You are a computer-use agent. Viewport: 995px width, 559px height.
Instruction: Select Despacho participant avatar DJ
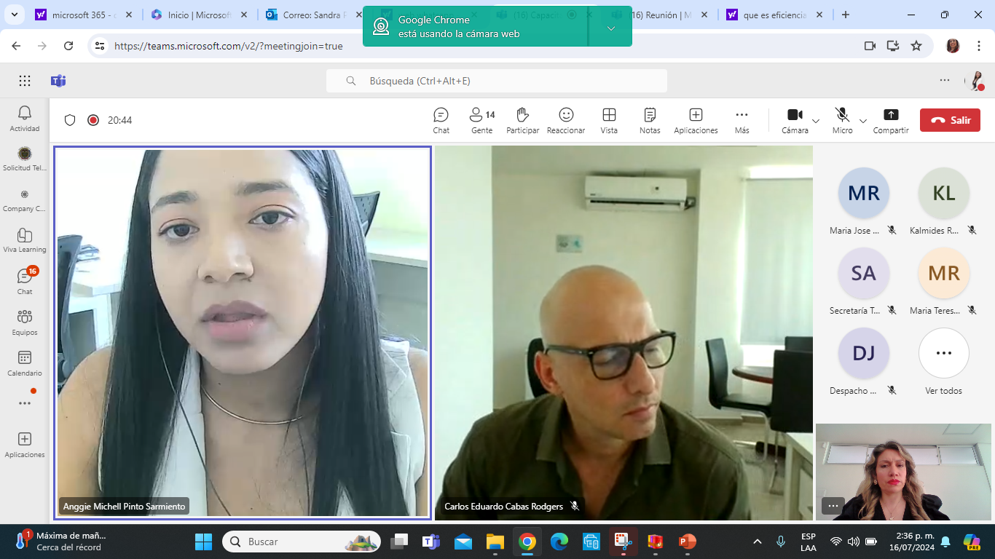coord(864,353)
